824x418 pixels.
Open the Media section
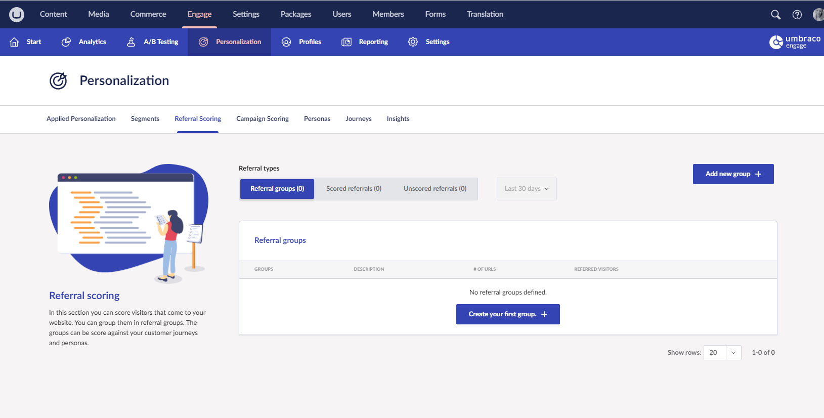click(x=99, y=14)
